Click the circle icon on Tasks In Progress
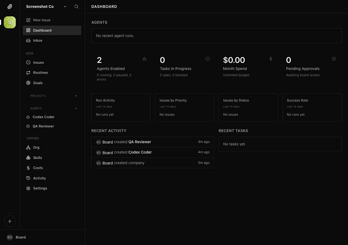 [208, 59]
